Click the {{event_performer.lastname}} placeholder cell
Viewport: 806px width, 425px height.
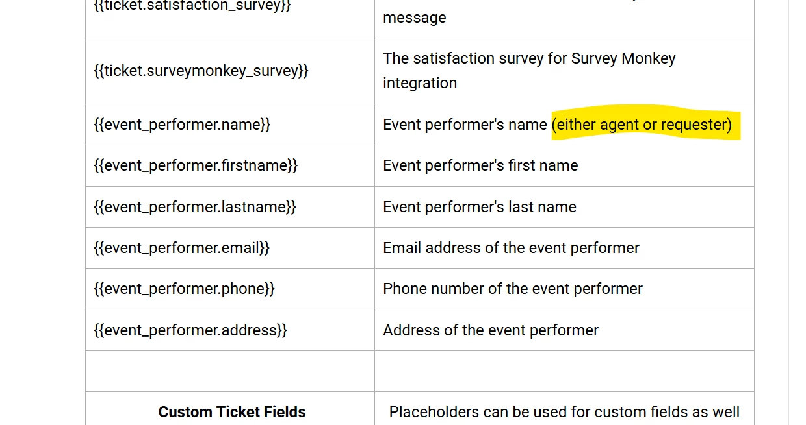click(230, 207)
